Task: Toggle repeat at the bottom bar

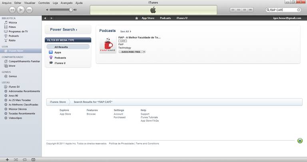Action: coord(25,160)
